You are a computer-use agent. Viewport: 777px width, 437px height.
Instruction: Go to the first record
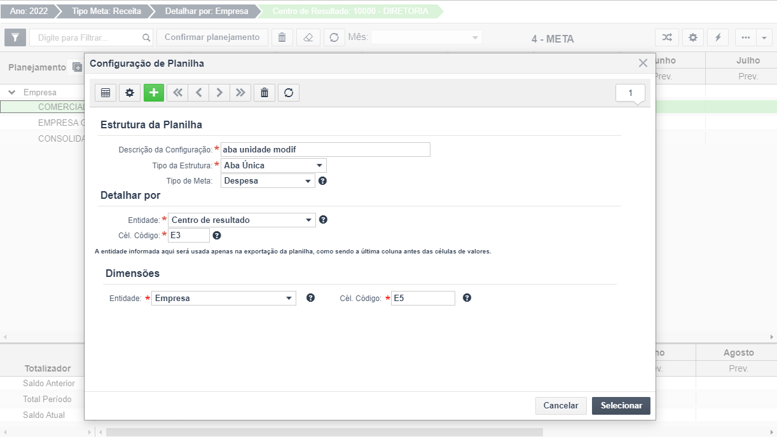click(177, 93)
